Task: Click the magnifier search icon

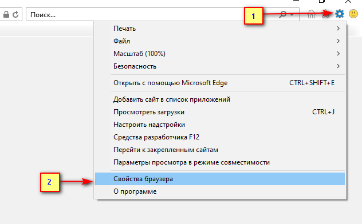Action: [282, 14]
